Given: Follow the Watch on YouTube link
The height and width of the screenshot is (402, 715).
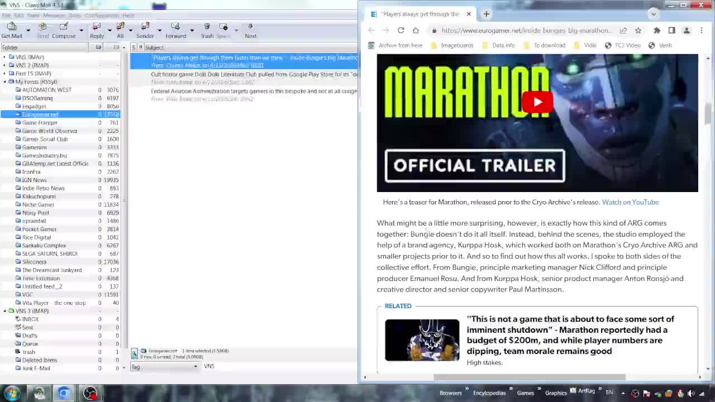Looking at the screenshot, I should (x=630, y=202).
